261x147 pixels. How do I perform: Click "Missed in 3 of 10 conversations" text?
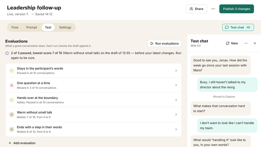[37, 88]
